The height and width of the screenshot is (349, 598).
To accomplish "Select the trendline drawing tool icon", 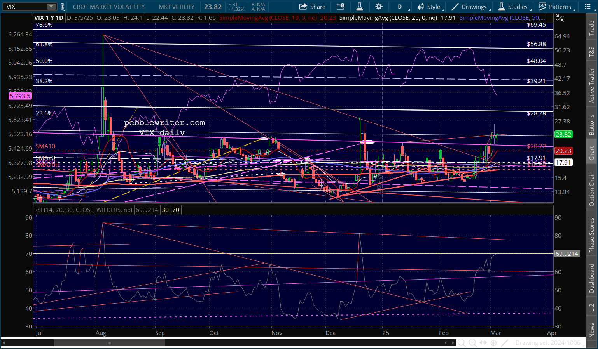I will pyautogui.click(x=505, y=342).
